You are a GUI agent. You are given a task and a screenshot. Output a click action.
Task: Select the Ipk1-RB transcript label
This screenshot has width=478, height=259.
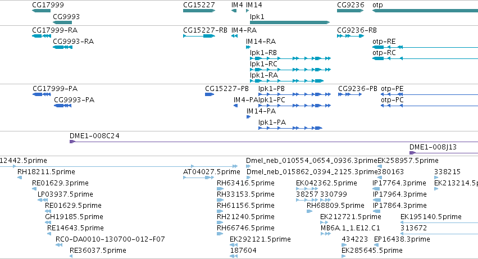coord(263,53)
